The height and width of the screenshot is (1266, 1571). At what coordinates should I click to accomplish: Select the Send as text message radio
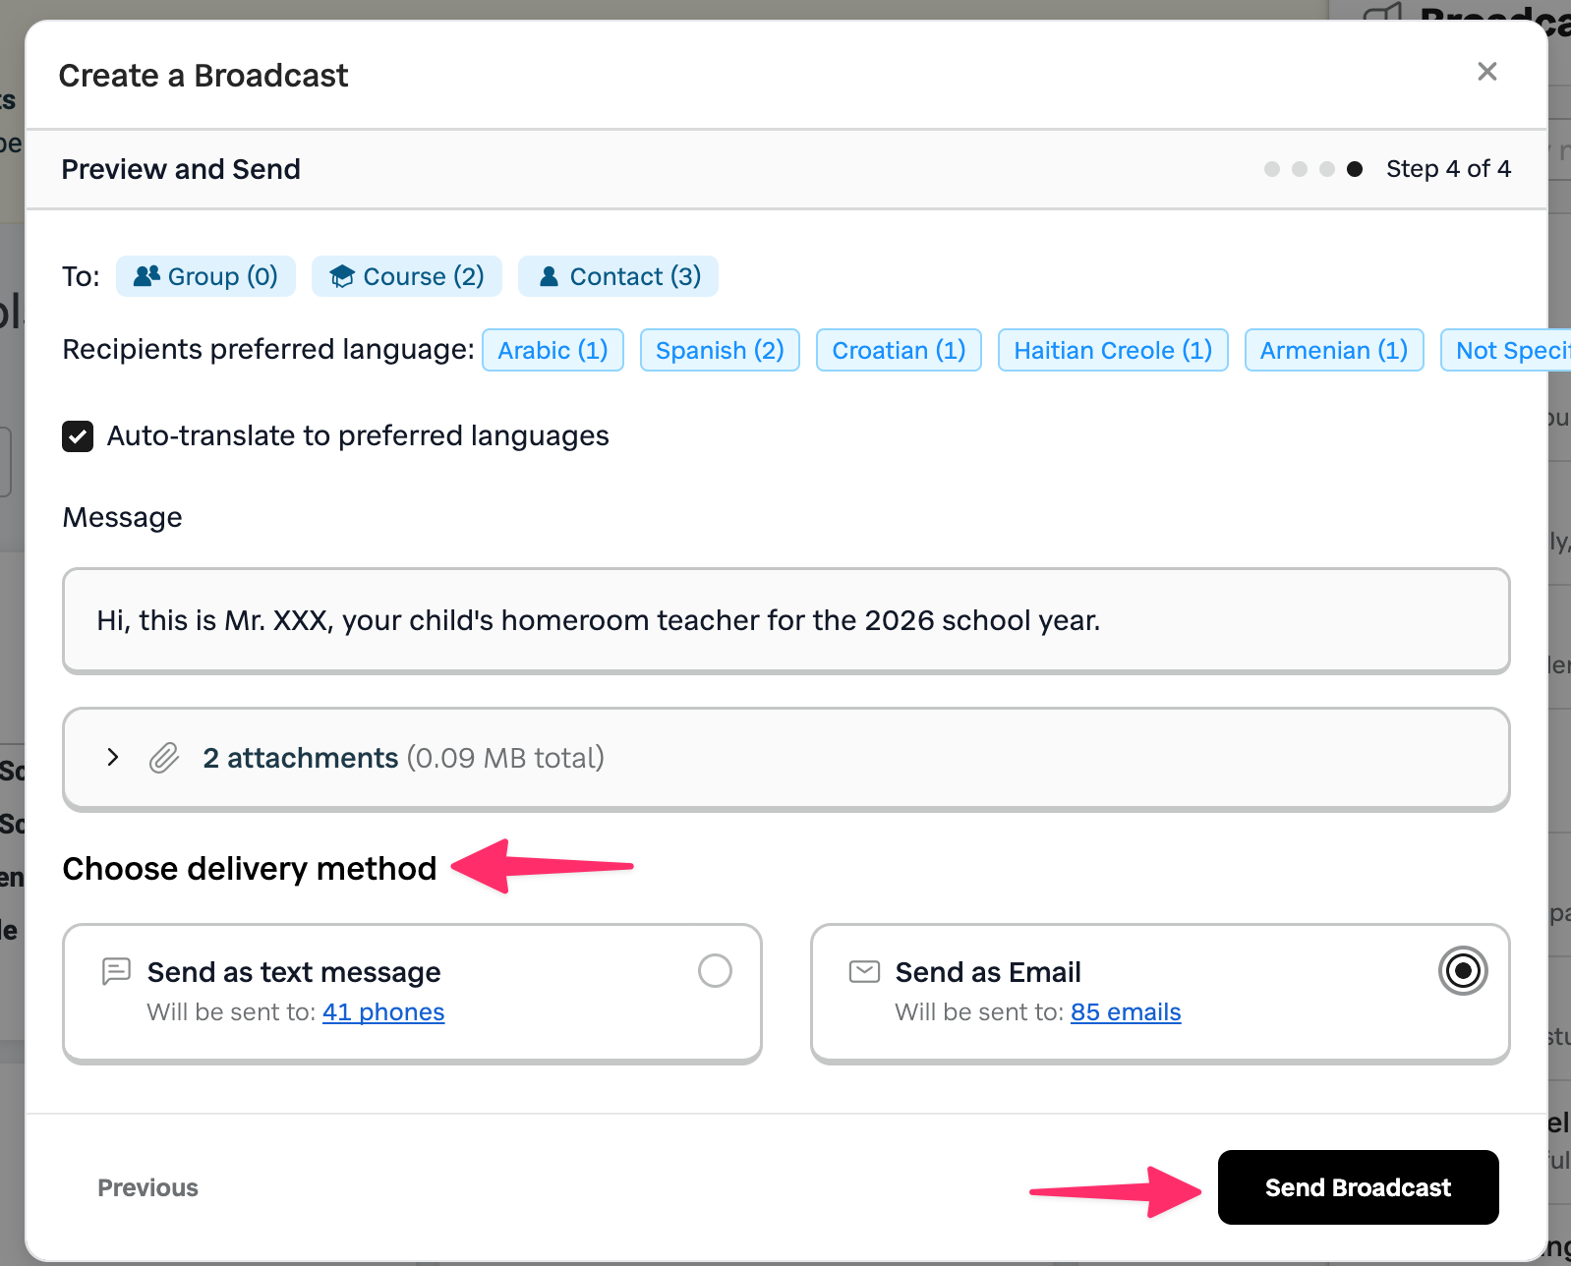coord(715,971)
